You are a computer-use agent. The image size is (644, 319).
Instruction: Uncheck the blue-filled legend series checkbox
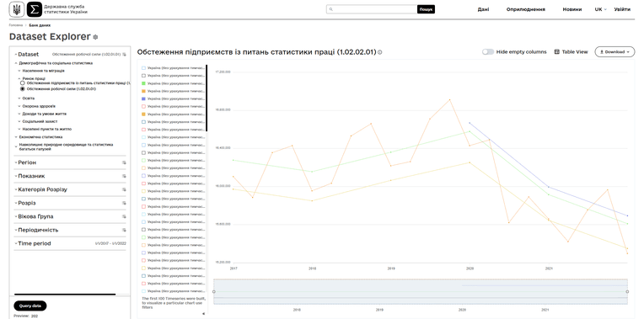click(144, 98)
